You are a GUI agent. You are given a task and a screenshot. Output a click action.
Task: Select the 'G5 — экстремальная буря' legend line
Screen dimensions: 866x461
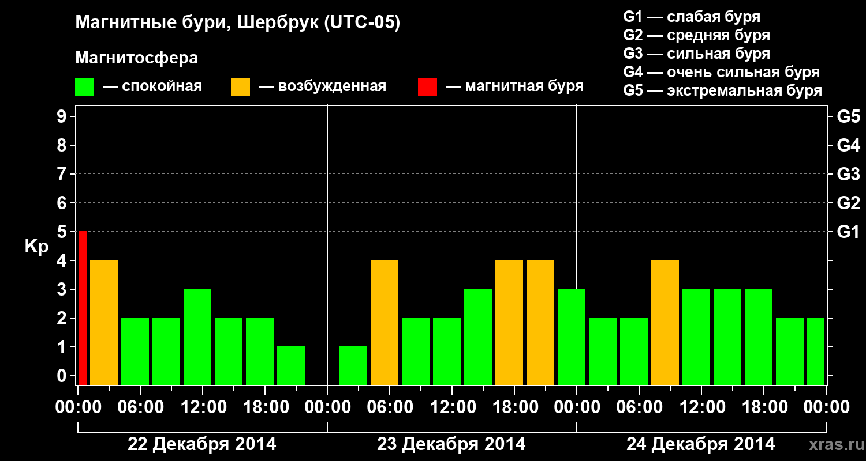[x=723, y=90]
